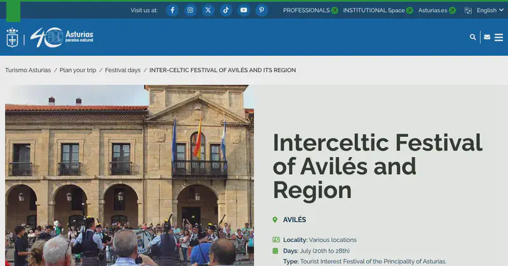Click the 'July (20th to 28th)' dates text
508x266 pixels.
point(325,251)
